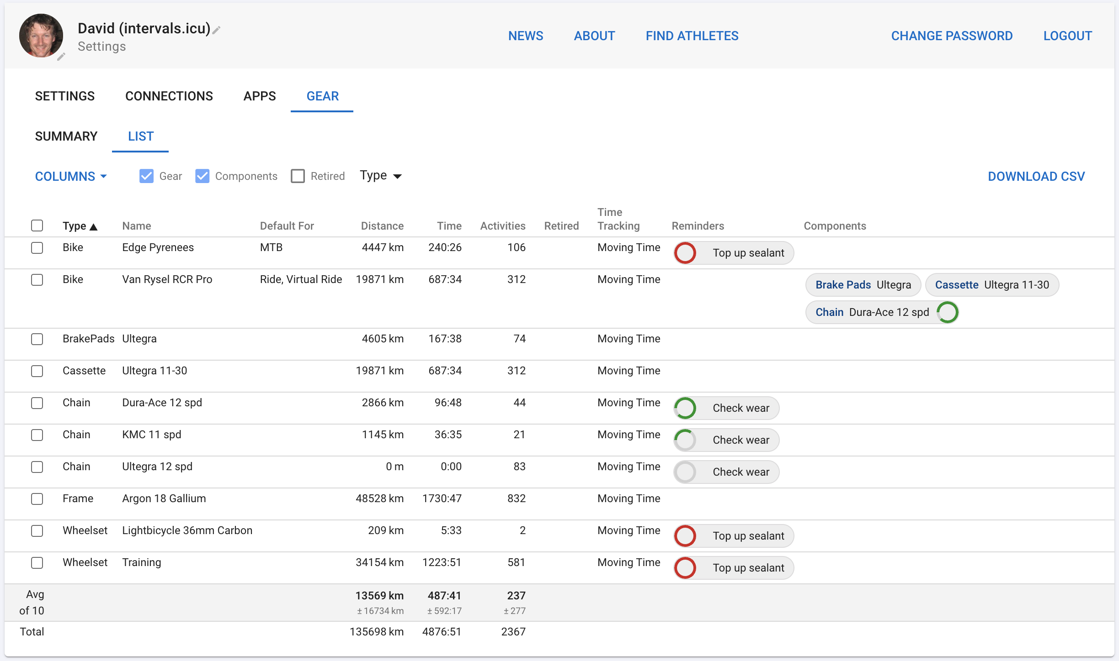
Task: Switch to the CONNECTIONS tab
Action: pos(169,96)
